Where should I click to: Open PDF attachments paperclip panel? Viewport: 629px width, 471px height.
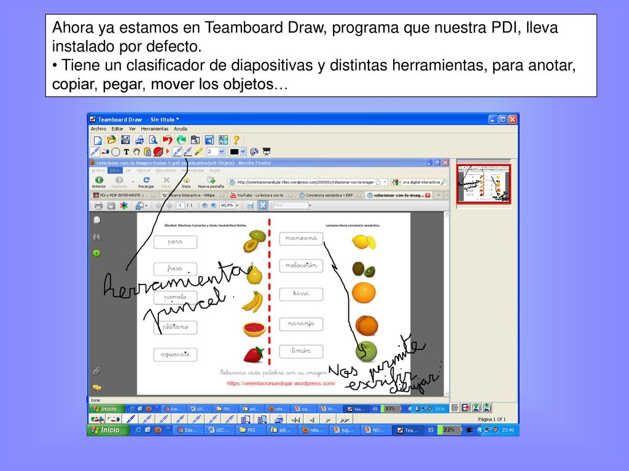point(96,371)
